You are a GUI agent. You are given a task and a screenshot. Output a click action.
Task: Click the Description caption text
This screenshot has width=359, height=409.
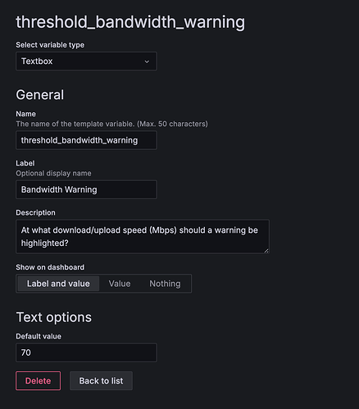[35, 213]
